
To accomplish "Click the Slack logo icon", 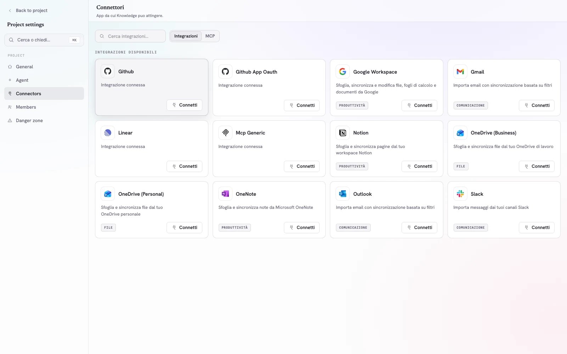I will (460, 194).
